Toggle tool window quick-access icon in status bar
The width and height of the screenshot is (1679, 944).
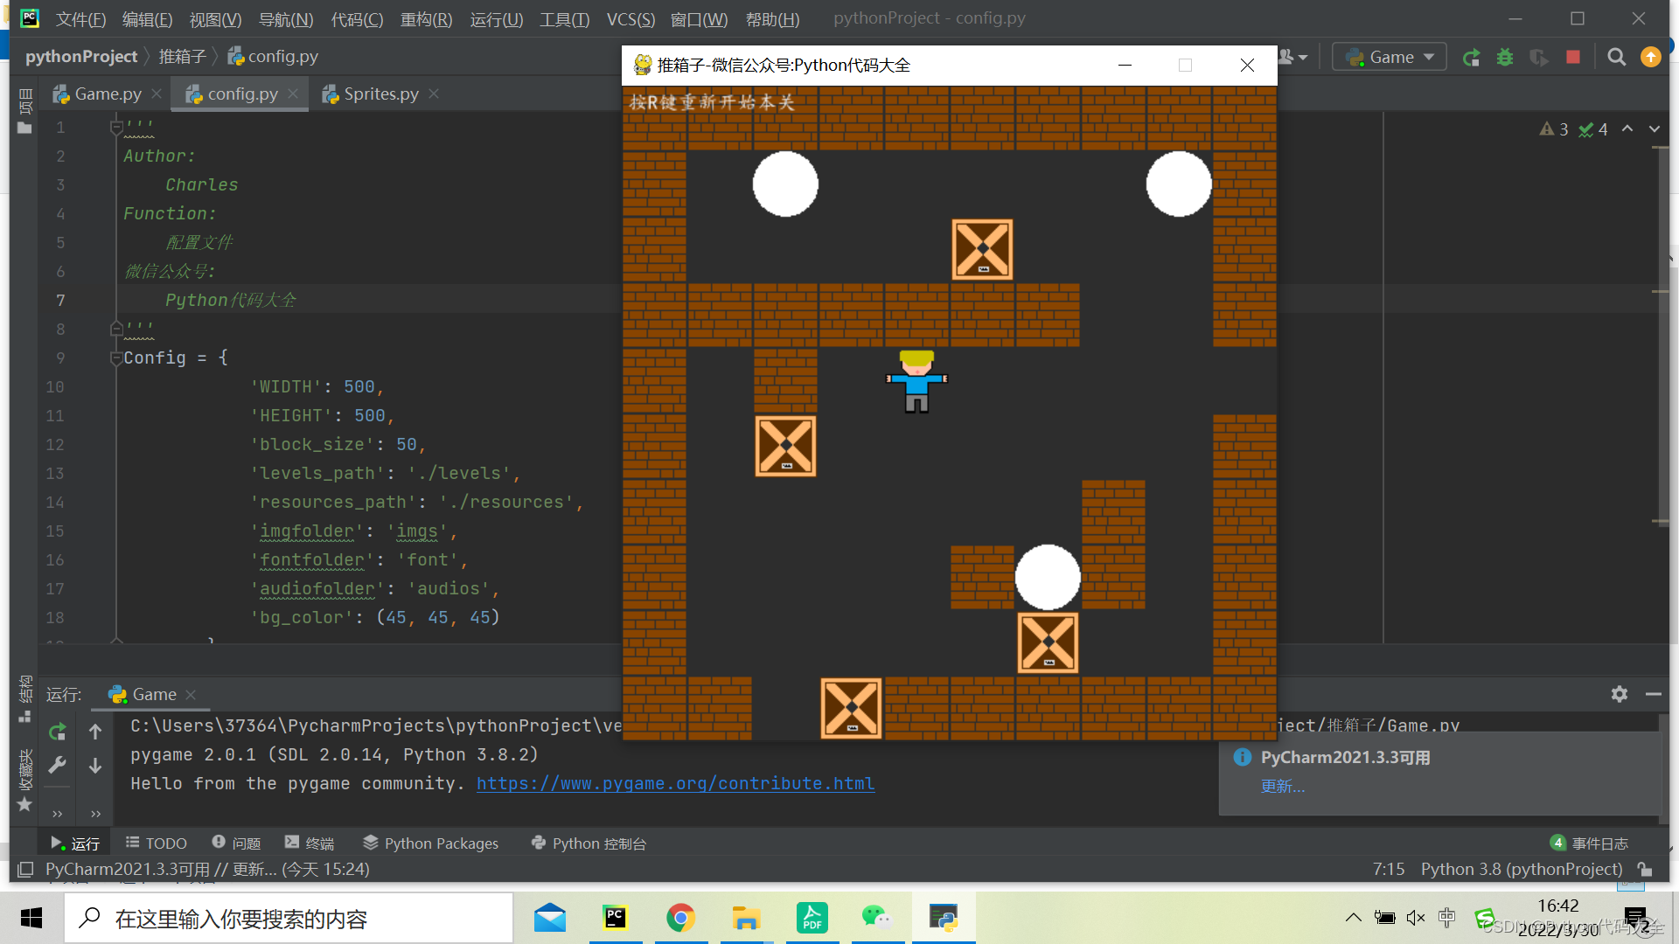click(x=26, y=870)
